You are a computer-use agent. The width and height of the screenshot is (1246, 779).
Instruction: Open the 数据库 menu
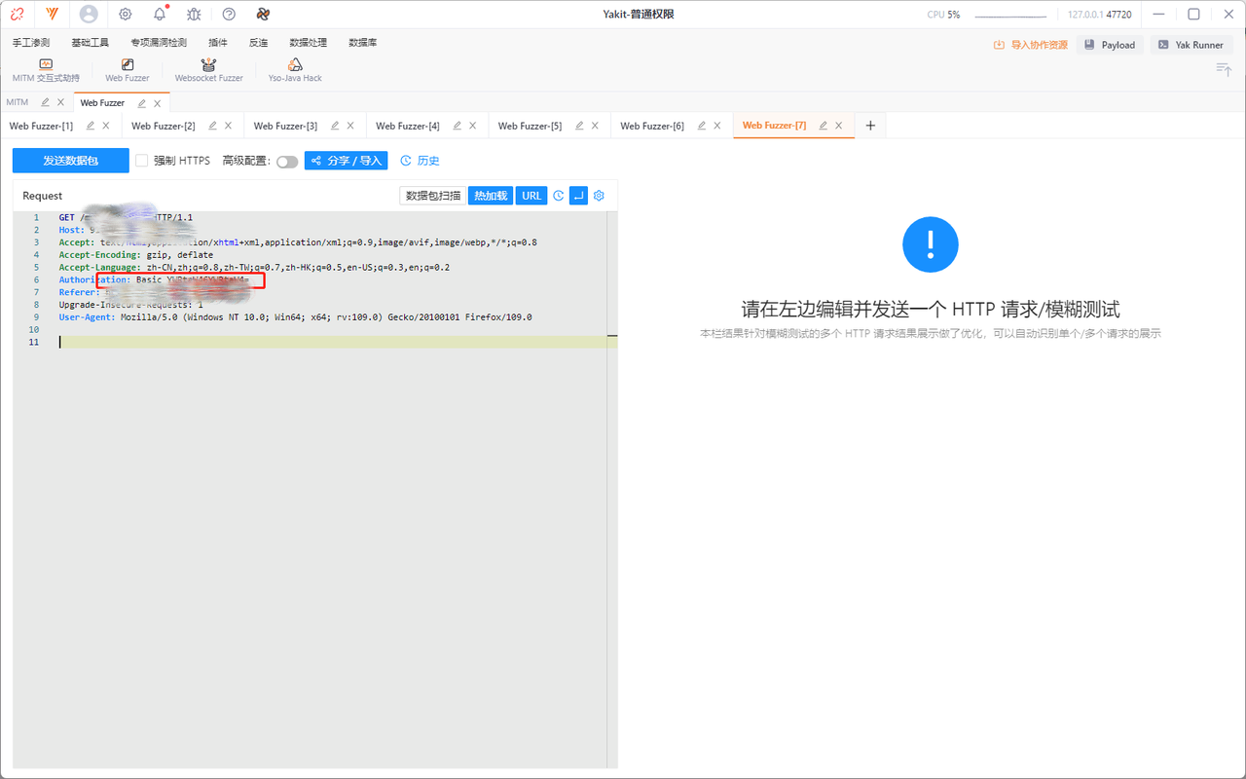363,43
